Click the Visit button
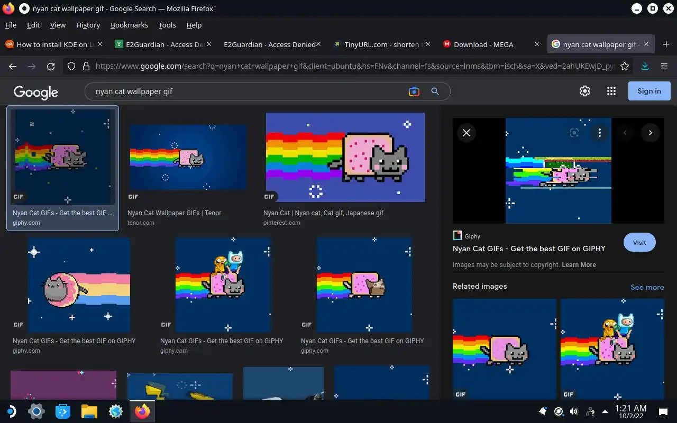 (639, 243)
